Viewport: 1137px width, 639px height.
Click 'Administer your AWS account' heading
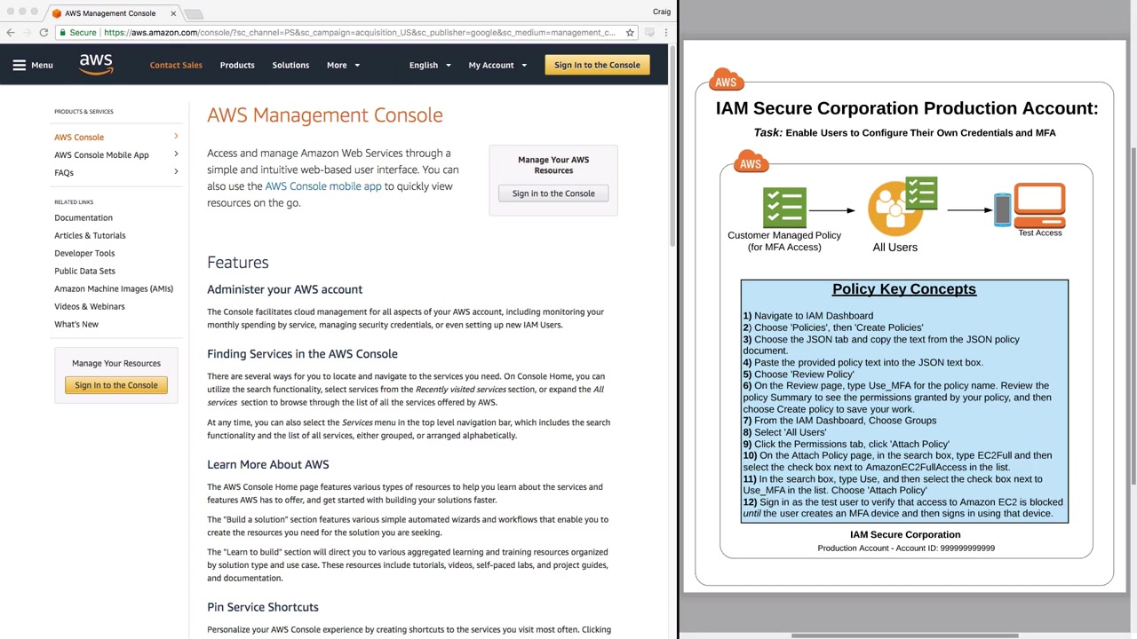click(x=284, y=289)
